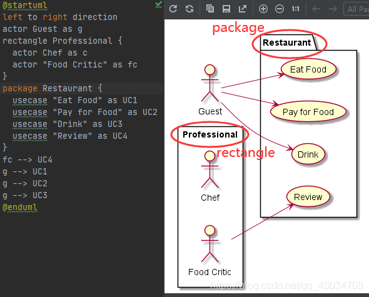
Task: Click 'fc --> UC4' code line
Action: [28, 159]
